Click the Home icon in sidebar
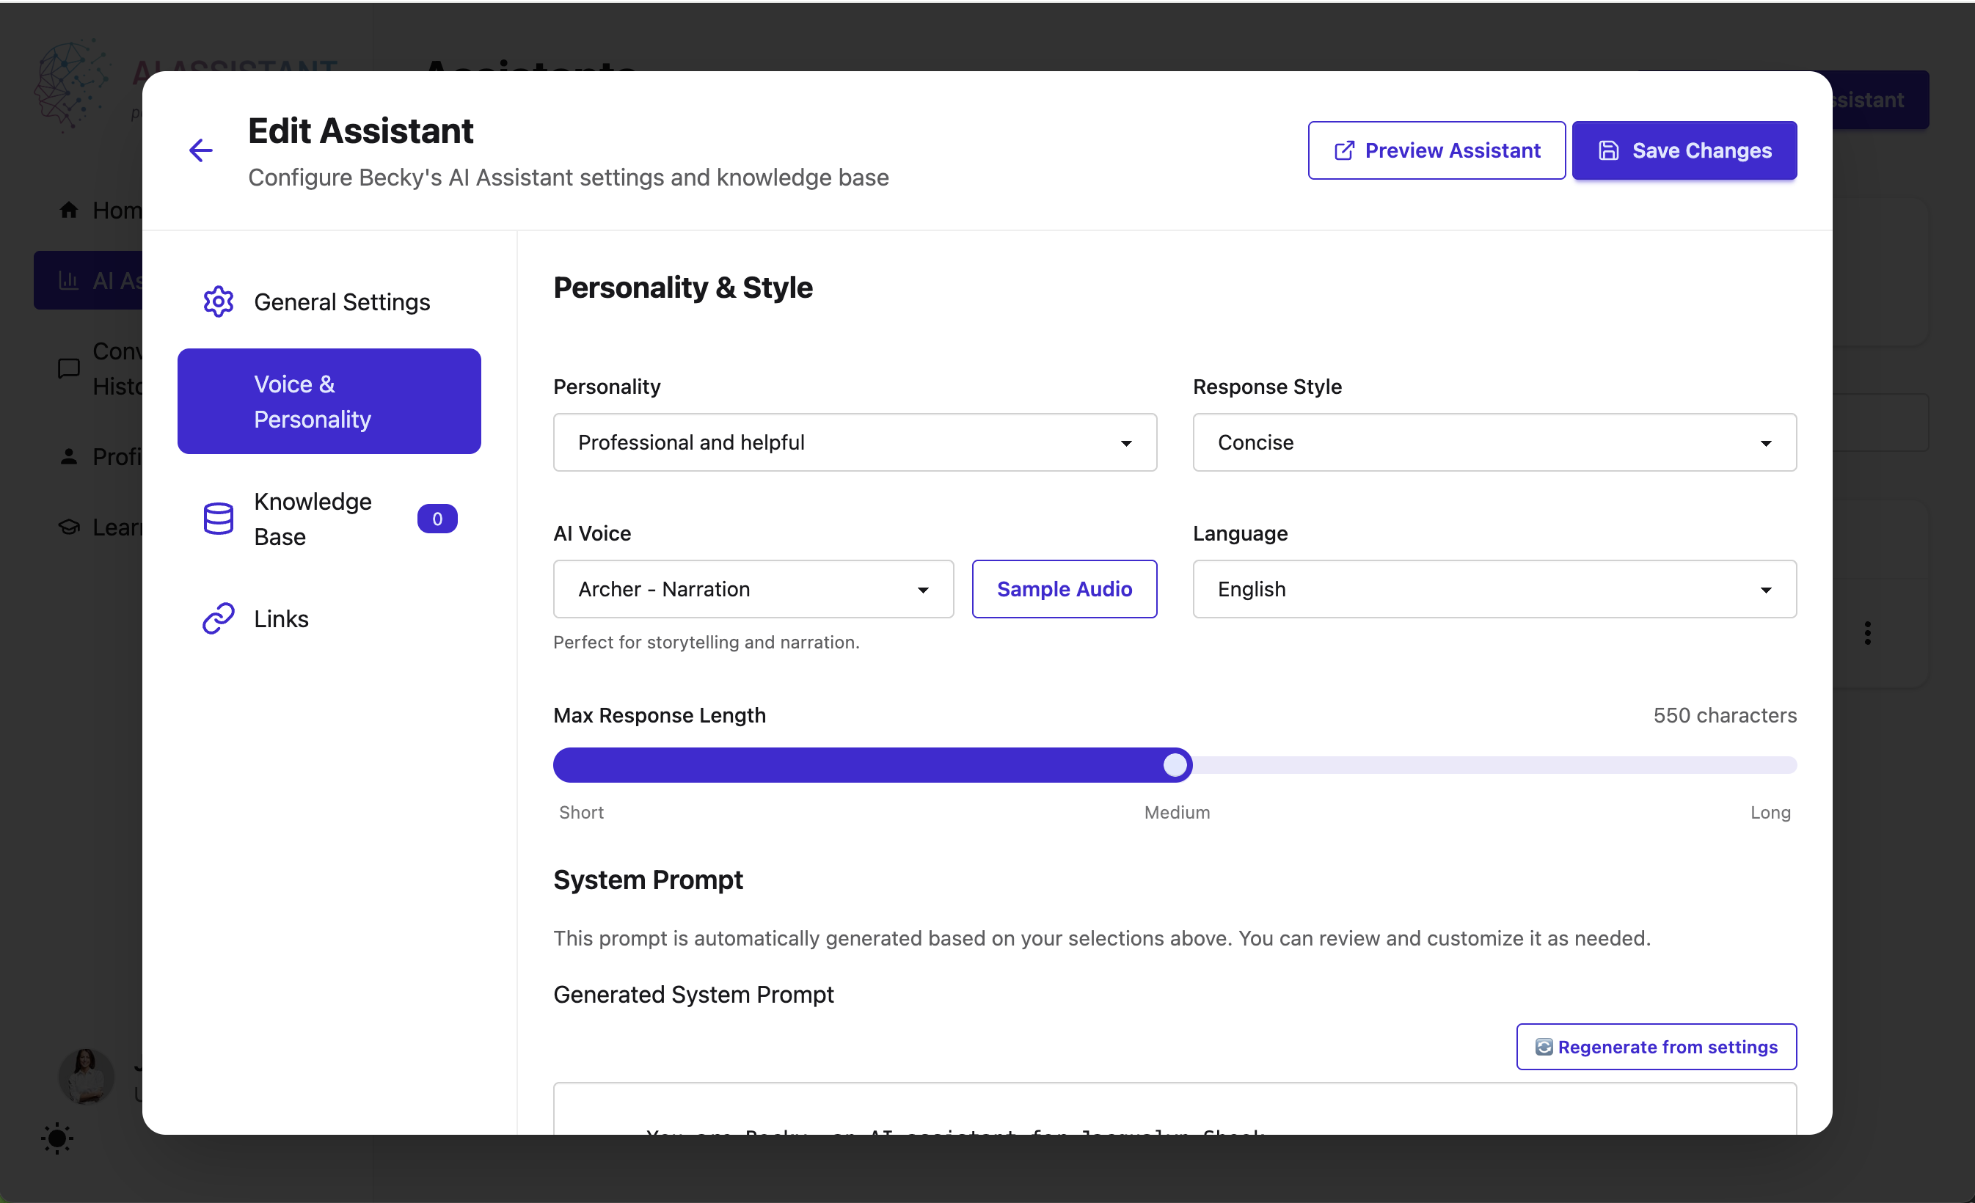 click(69, 210)
